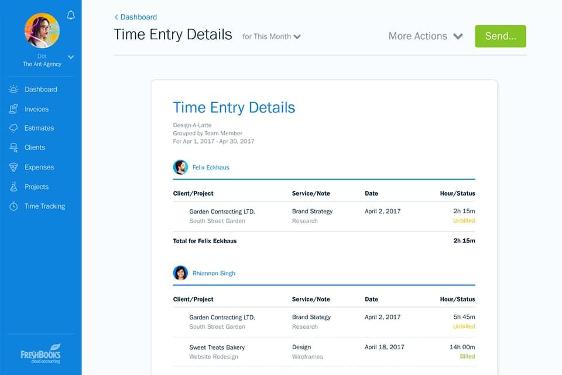The image size is (562, 375).
Task: Click 'Total for Felix Eckhaus' row label
Action: coord(205,241)
